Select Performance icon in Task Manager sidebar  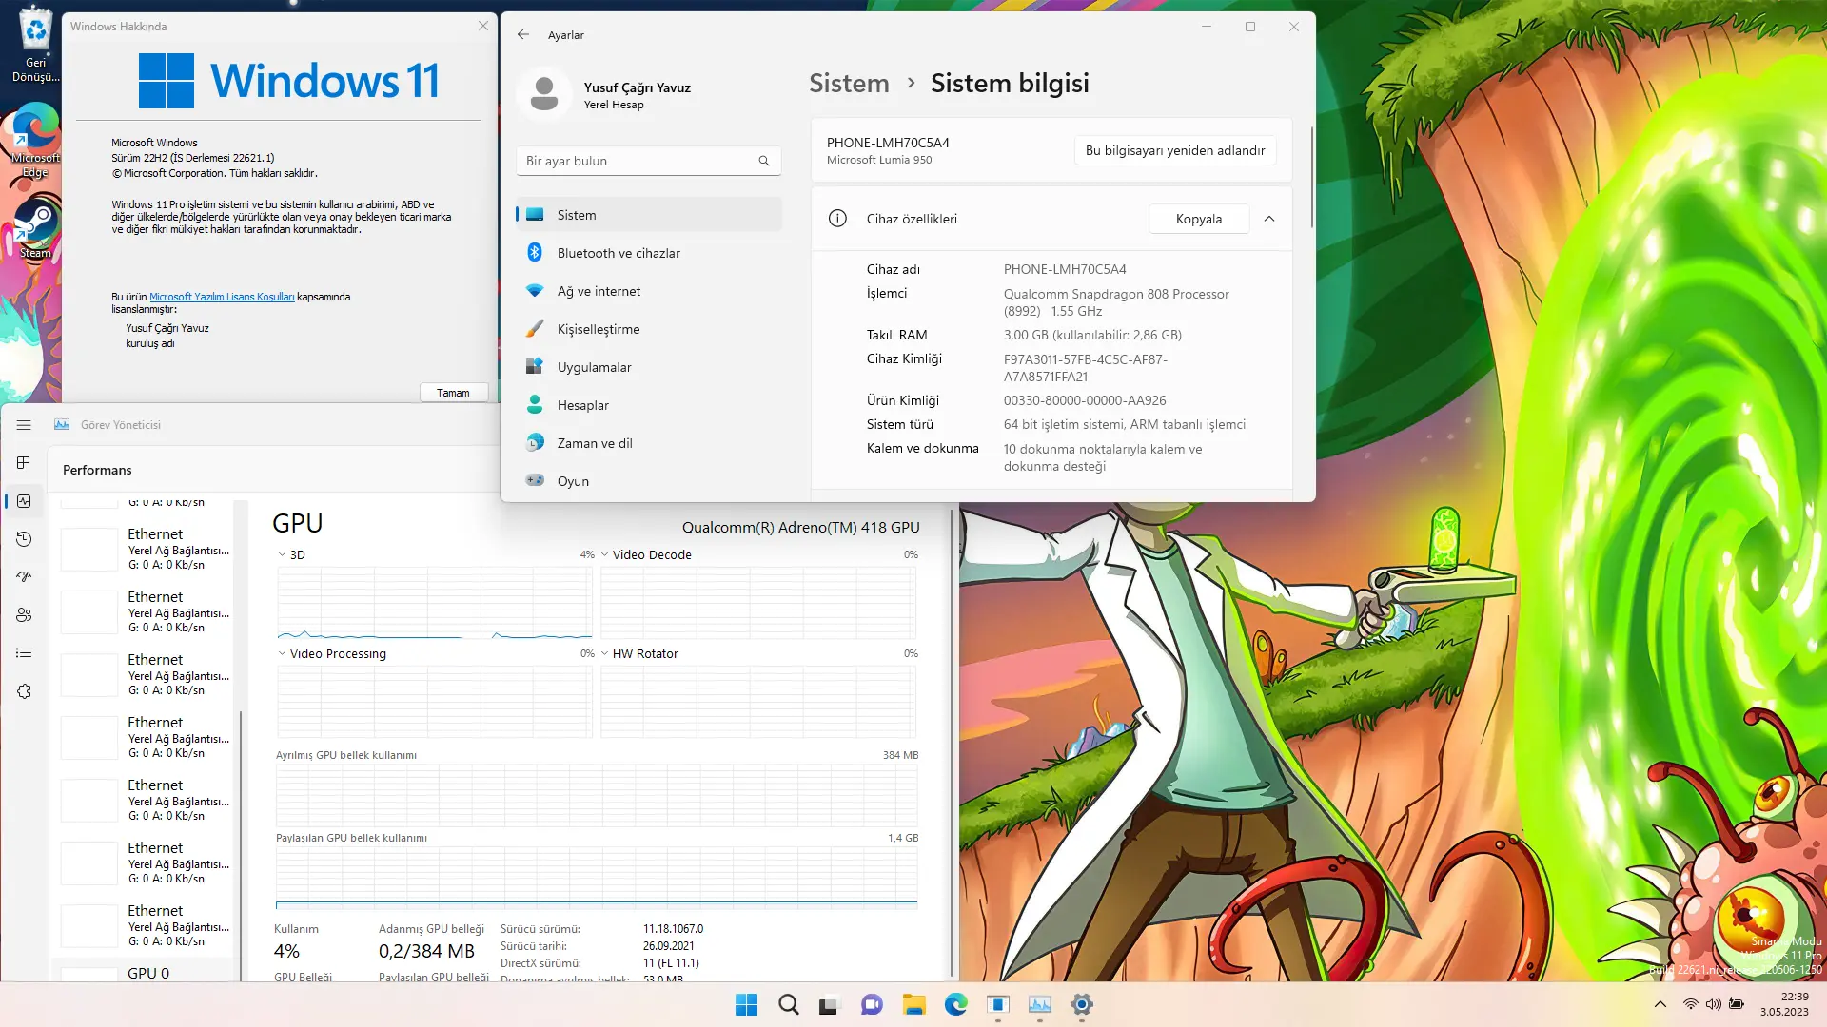24,501
